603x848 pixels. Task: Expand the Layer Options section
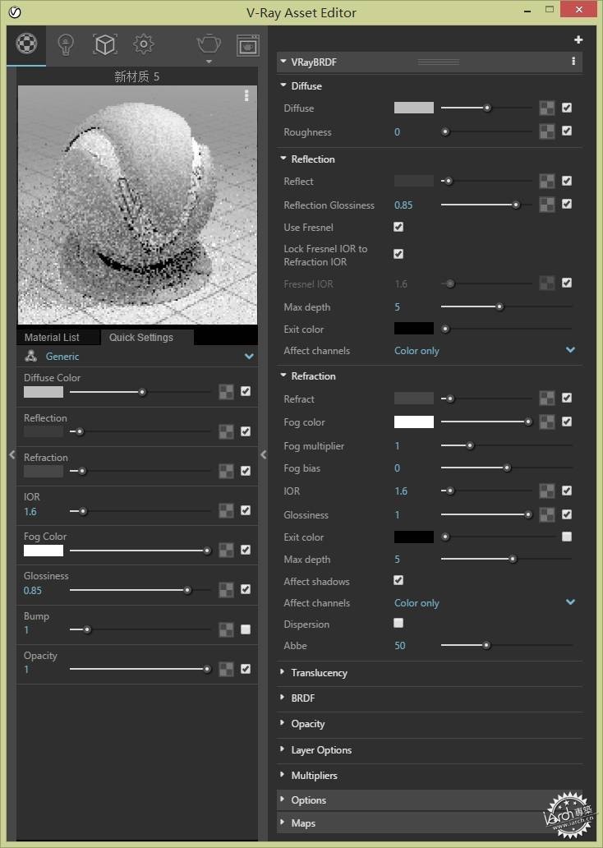(x=283, y=749)
